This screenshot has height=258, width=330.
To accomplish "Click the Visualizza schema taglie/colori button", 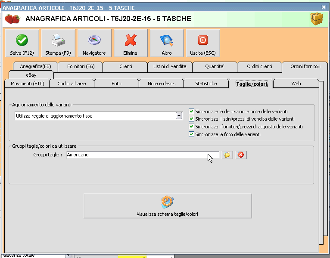I will 168,206.
